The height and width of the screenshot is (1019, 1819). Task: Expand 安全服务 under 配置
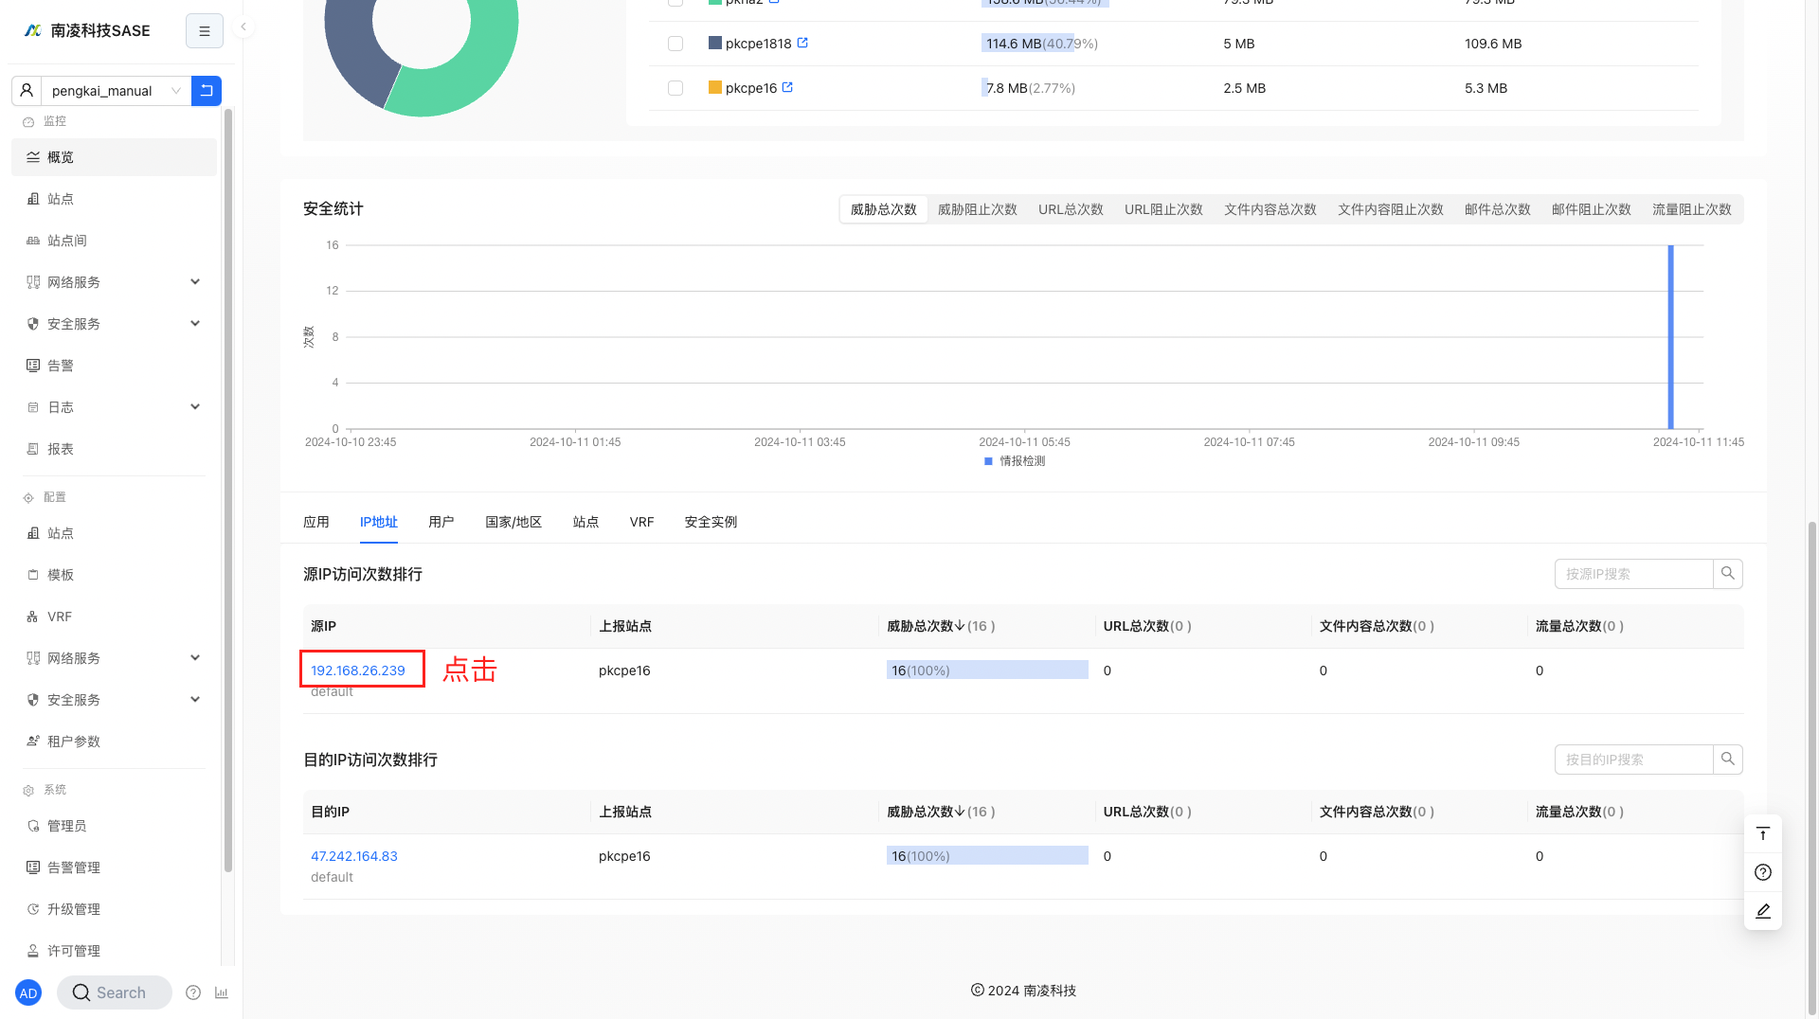coord(114,700)
